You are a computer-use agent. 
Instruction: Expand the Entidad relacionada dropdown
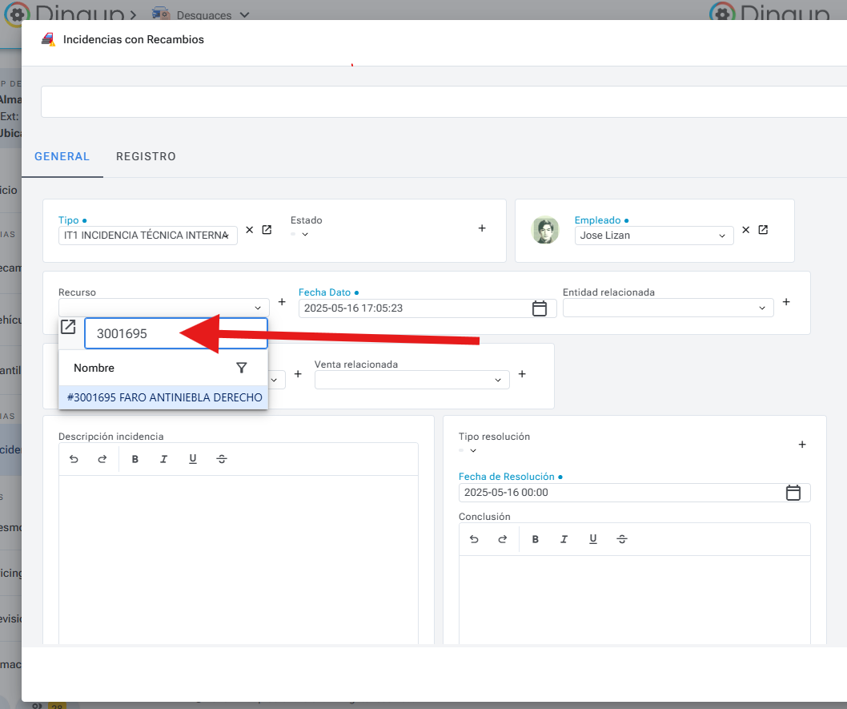(761, 308)
